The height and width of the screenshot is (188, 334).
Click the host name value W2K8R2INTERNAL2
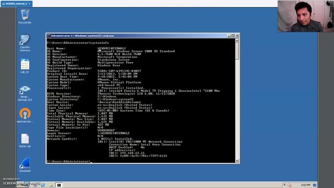click(x=112, y=49)
